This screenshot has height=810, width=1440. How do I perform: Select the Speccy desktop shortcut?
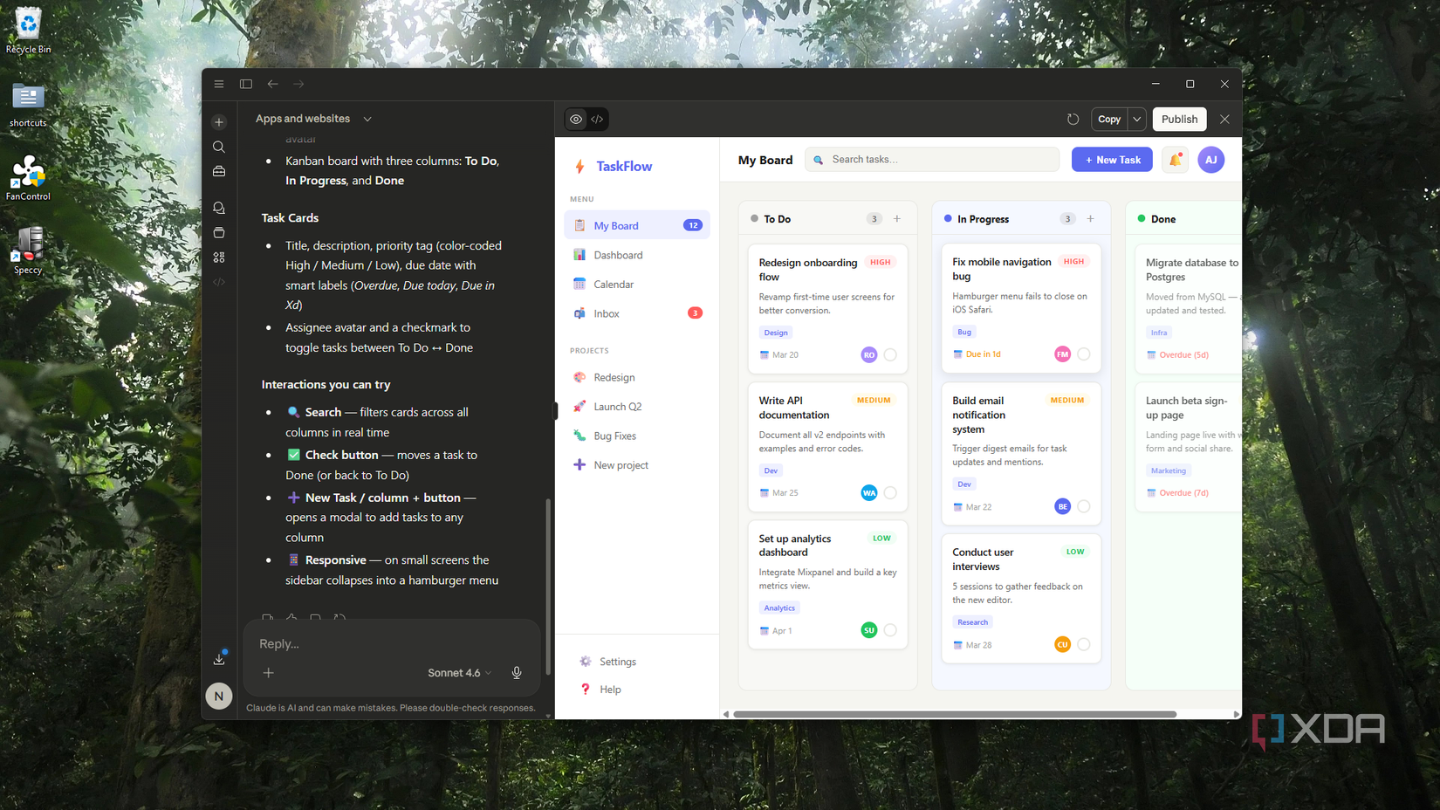tap(28, 251)
